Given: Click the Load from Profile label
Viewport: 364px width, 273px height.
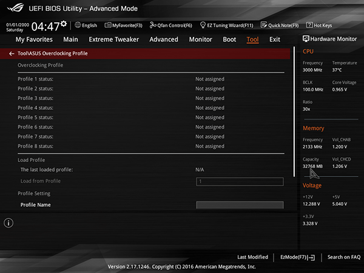Looking at the screenshot, I should pyautogui.click(x=41, y=181).
